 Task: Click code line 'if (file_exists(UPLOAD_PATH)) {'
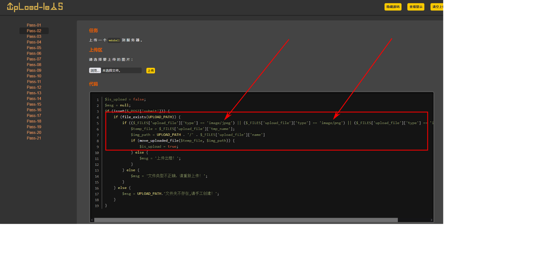click(147, 117)
